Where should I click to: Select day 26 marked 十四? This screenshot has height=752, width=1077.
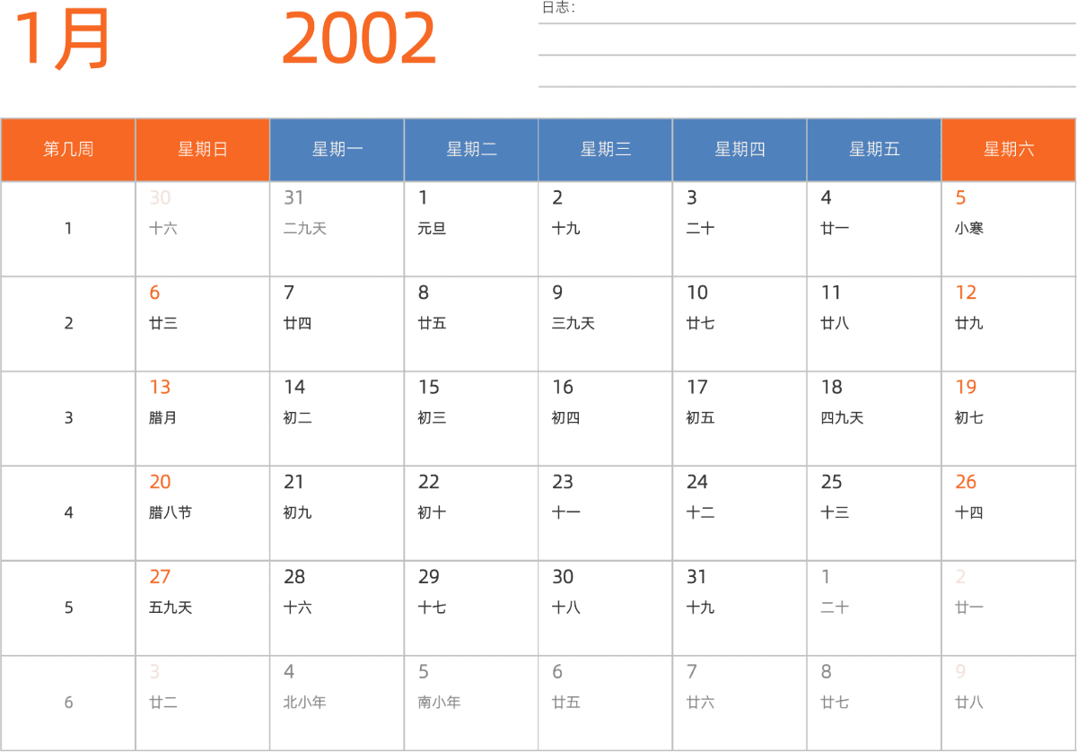coord(1009,513)
